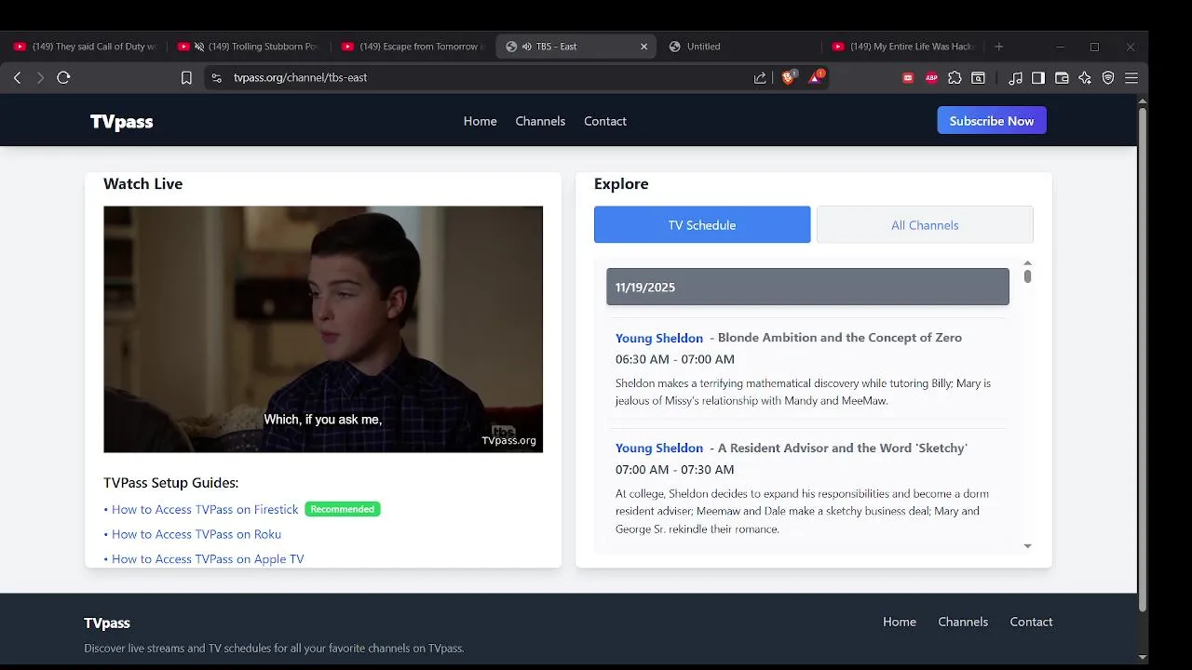Click schedule list scroll-up arrow
Image resolution: width=1192 pixels, height=670 pixels.
1027,263
